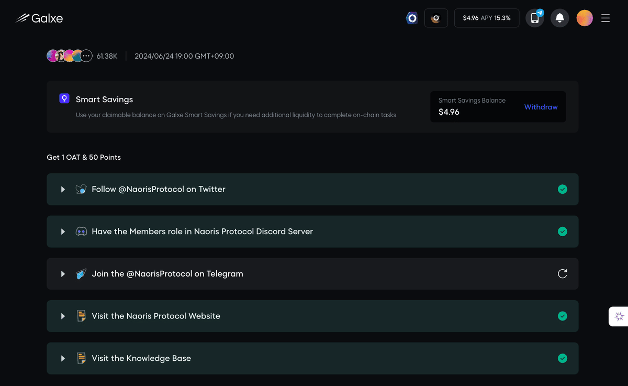This screenshot has width=628, height=386.
Task: Click the participant avatars group
Action: tap(70, 56)
